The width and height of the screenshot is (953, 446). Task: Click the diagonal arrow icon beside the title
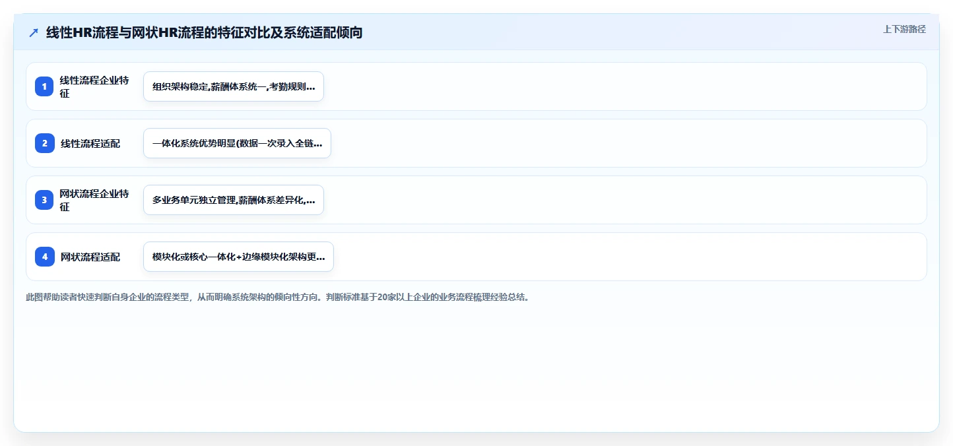coord(34,32)
